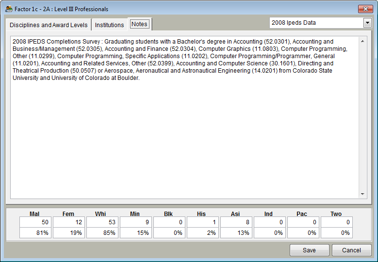The height and width of the screenshot is (262, 378).
Task: Click the Blk column header label
Action: tap(168, 214)
